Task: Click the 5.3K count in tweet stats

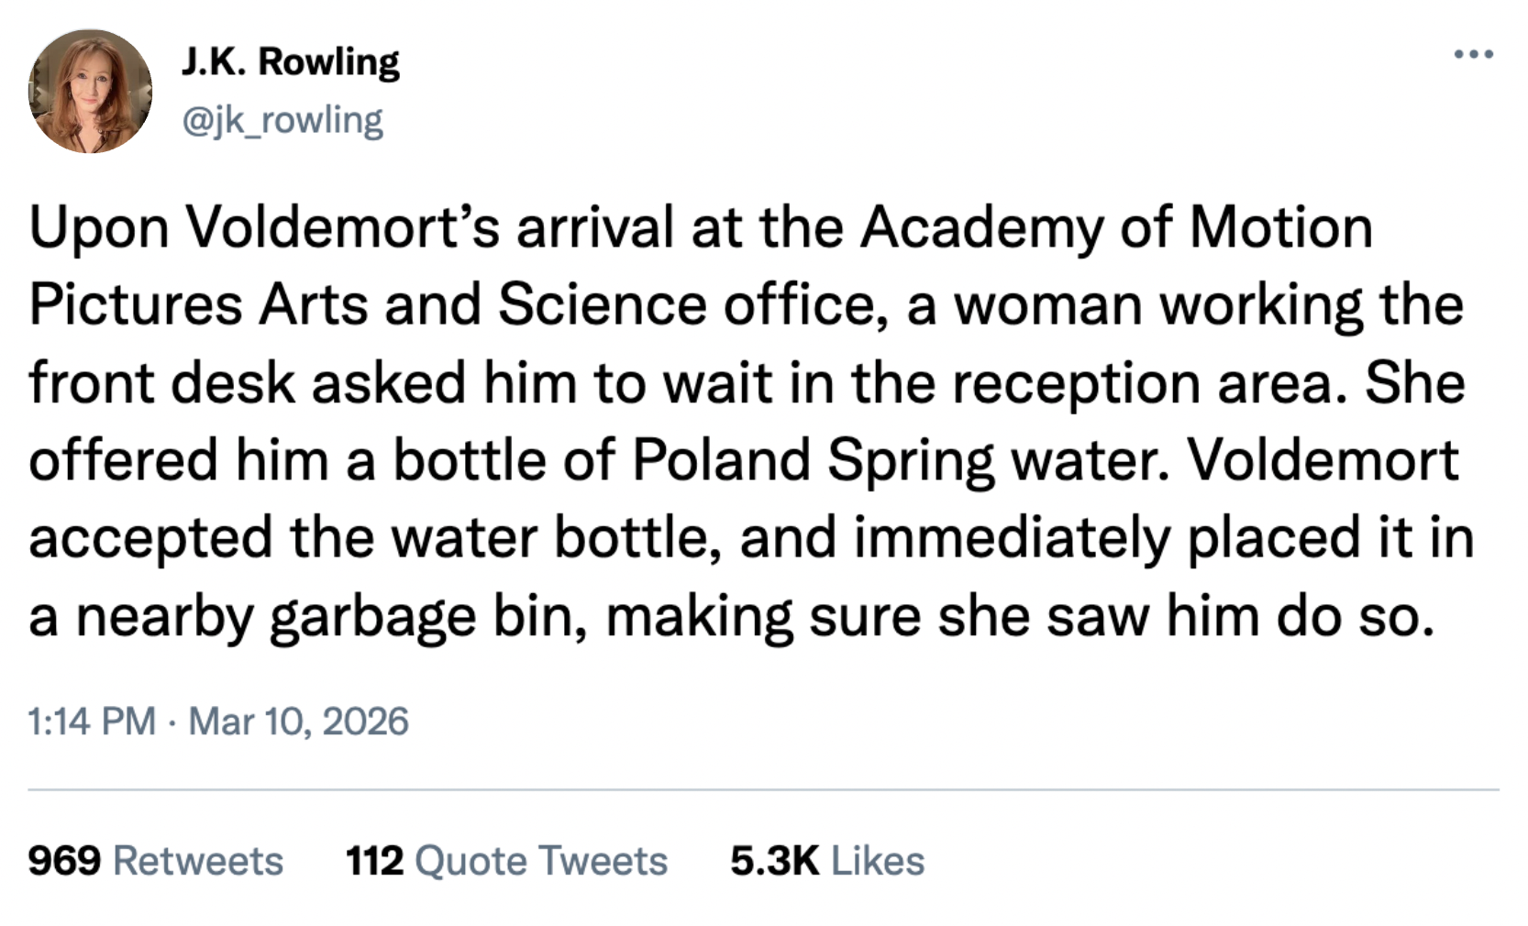Action: [775, 861]
